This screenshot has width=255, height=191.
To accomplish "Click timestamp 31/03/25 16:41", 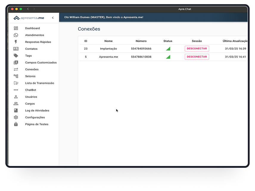I will 235,57.
